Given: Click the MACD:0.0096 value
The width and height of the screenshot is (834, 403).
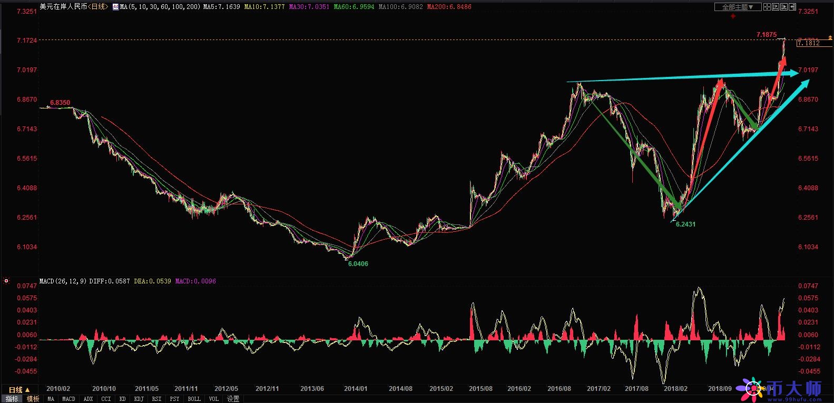Looking at the screenshot, I should [x=195, y=281].
